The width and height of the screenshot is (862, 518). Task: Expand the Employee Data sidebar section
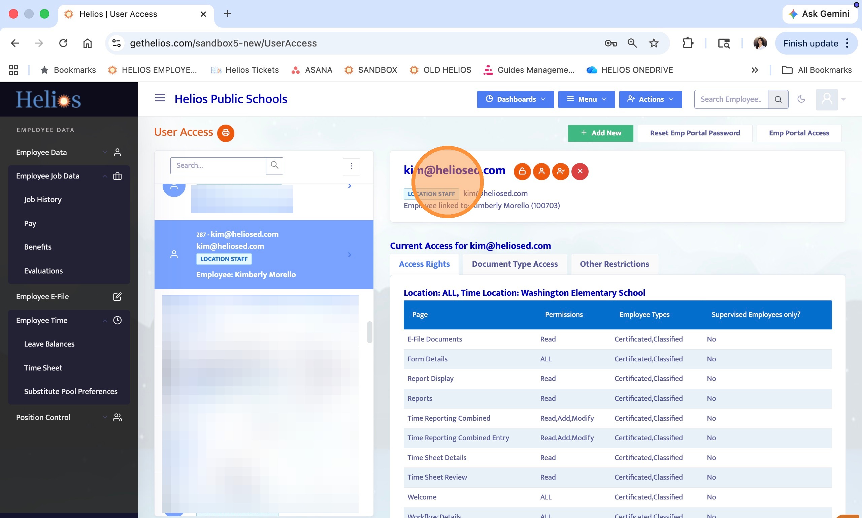(69, 153)
